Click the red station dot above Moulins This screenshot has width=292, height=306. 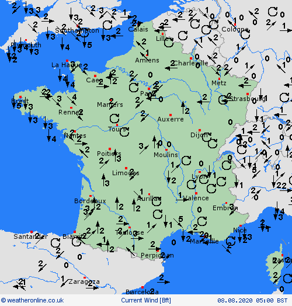tap(166, 150)
